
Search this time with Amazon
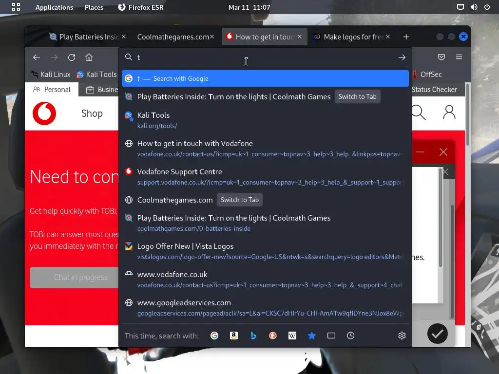234,336
